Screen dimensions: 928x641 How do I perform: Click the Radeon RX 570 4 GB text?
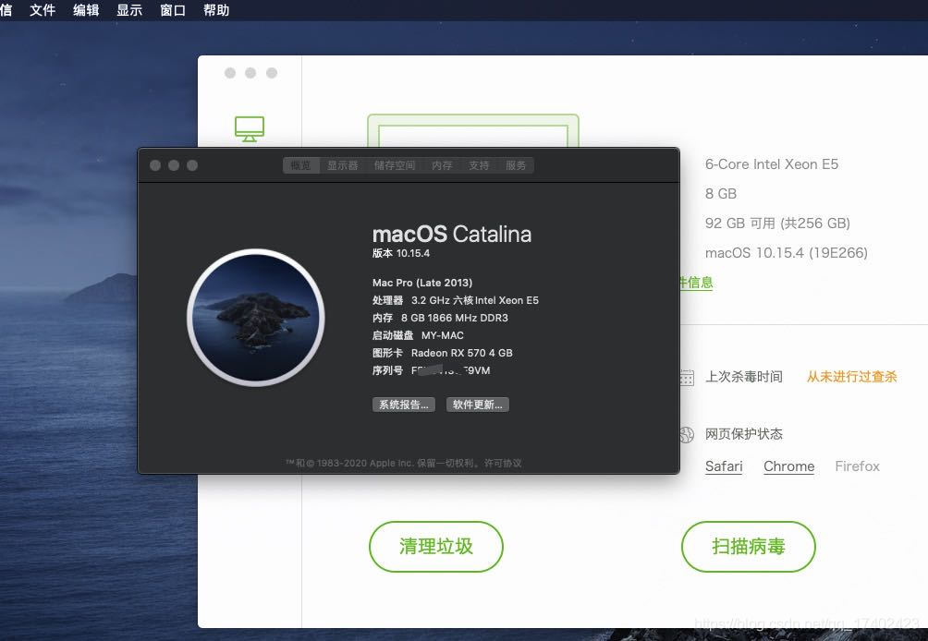coord(461,353)
